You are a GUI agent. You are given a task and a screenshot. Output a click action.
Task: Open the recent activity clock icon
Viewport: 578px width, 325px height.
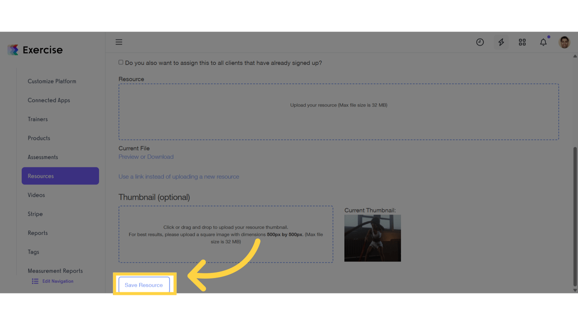tap(480, 42)
